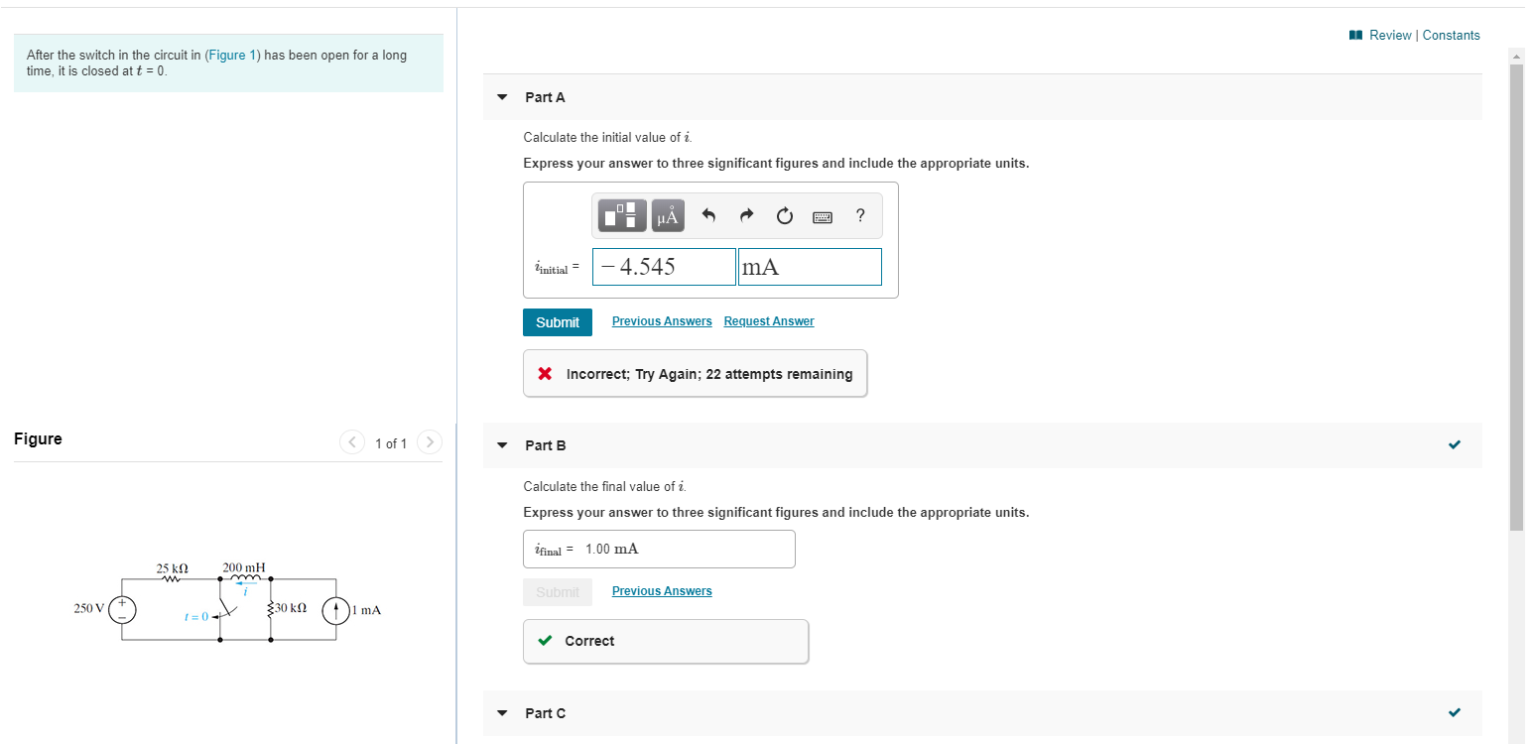Click the question mark help icon
This screenshot has height=744, width=1533.
click(859, 215)
